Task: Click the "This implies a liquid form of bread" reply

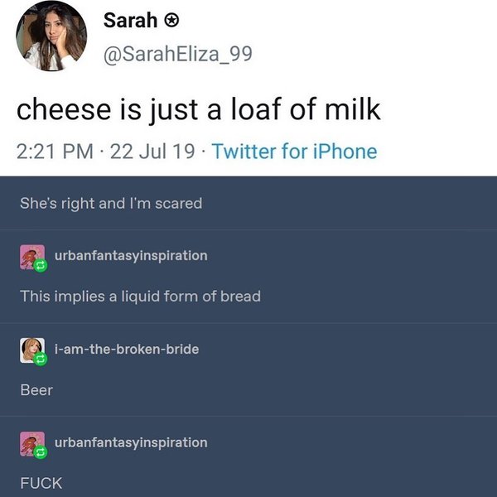Action: (140, 296)
